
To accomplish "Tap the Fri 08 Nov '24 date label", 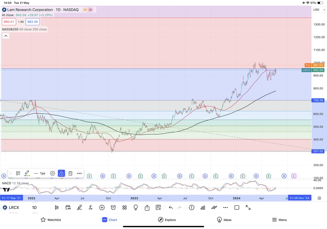I will click(x=299, y=198).
